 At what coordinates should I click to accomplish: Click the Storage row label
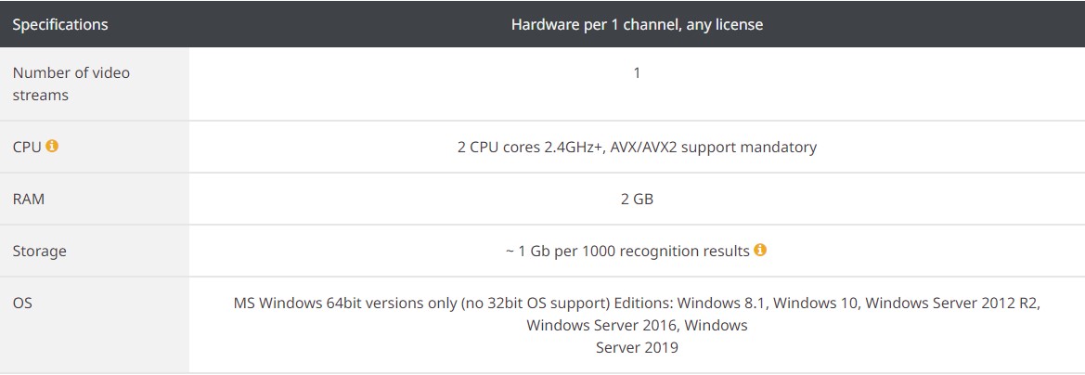40,251
